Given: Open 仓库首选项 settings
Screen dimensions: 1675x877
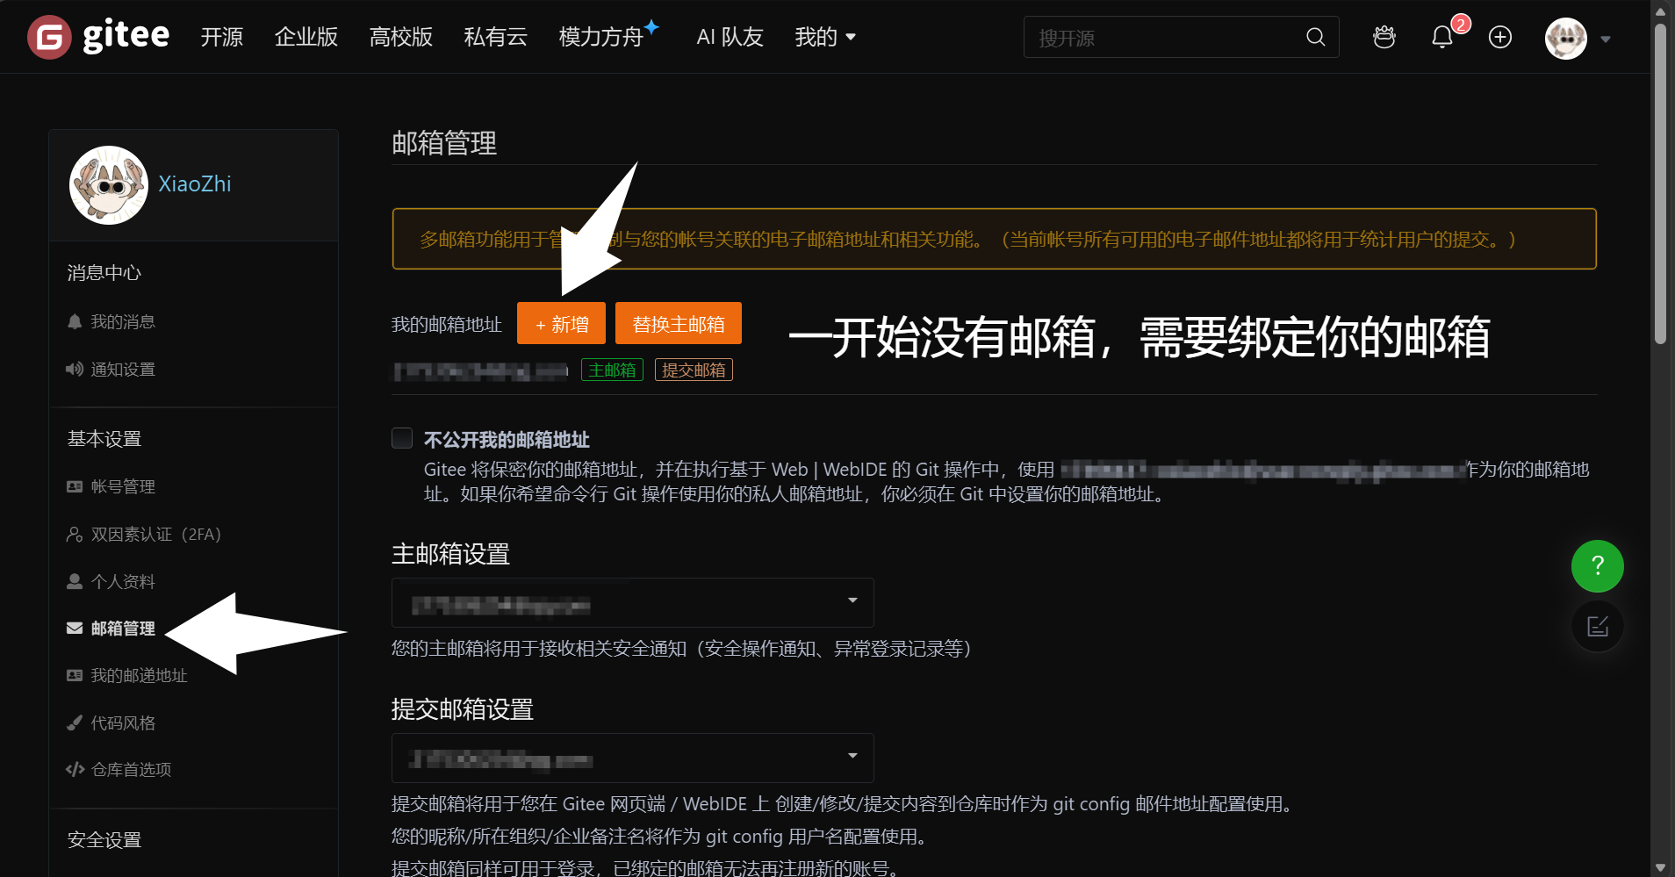Looking at the screenshot, I should point(132,770).
